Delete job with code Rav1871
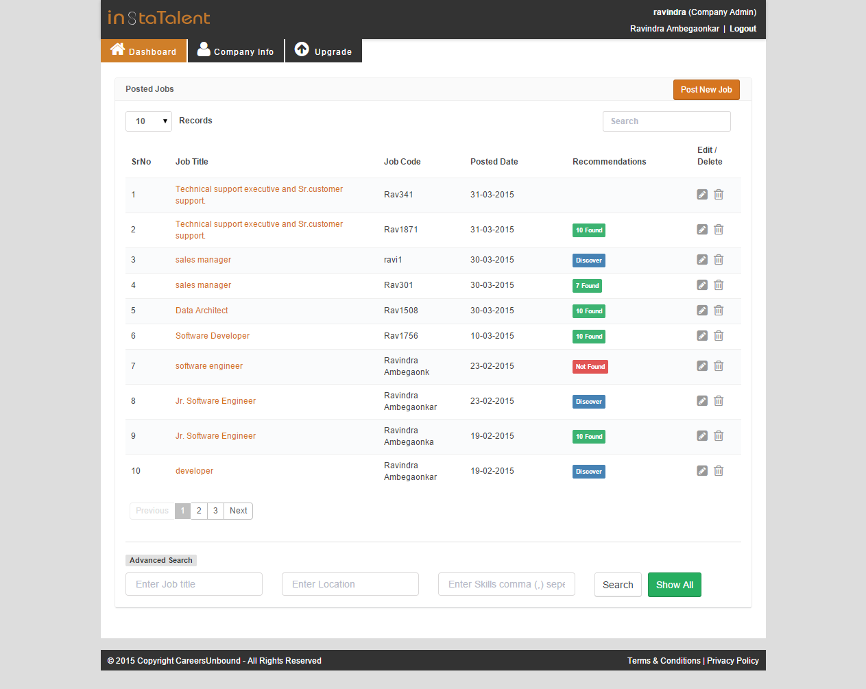The height and width of the screenshot is (689, 866). click(x=719, y=230)
